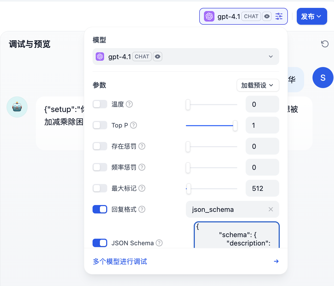Viewport: 334px width, 286px height.
Task: Switch off the JSON Schema toggle
Action: coord(100,243)
